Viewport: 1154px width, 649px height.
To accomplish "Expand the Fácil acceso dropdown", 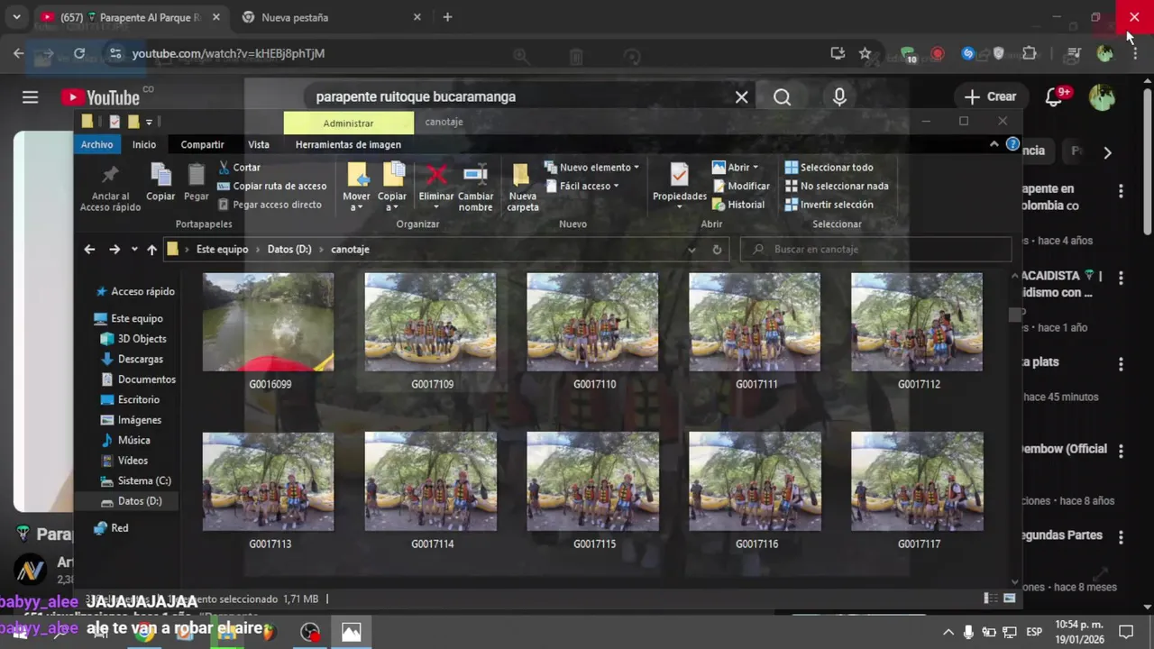I will (582, 186).
